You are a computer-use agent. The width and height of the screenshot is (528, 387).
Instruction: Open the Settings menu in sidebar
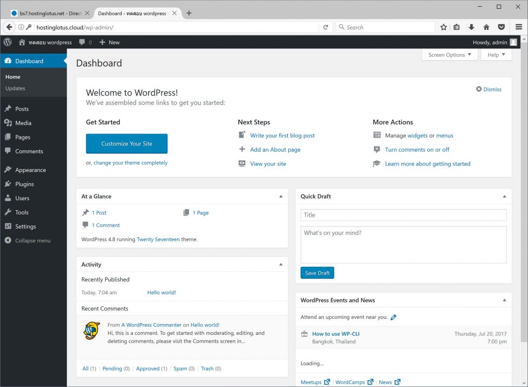[x=34, y=227]
